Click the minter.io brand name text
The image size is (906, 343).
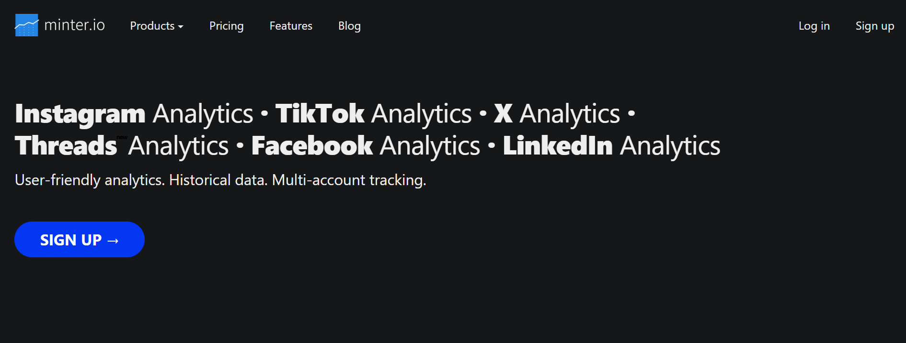74,25
